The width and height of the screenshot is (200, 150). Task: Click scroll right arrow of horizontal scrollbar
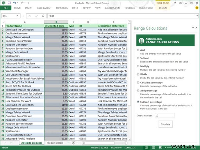point(126,143)
